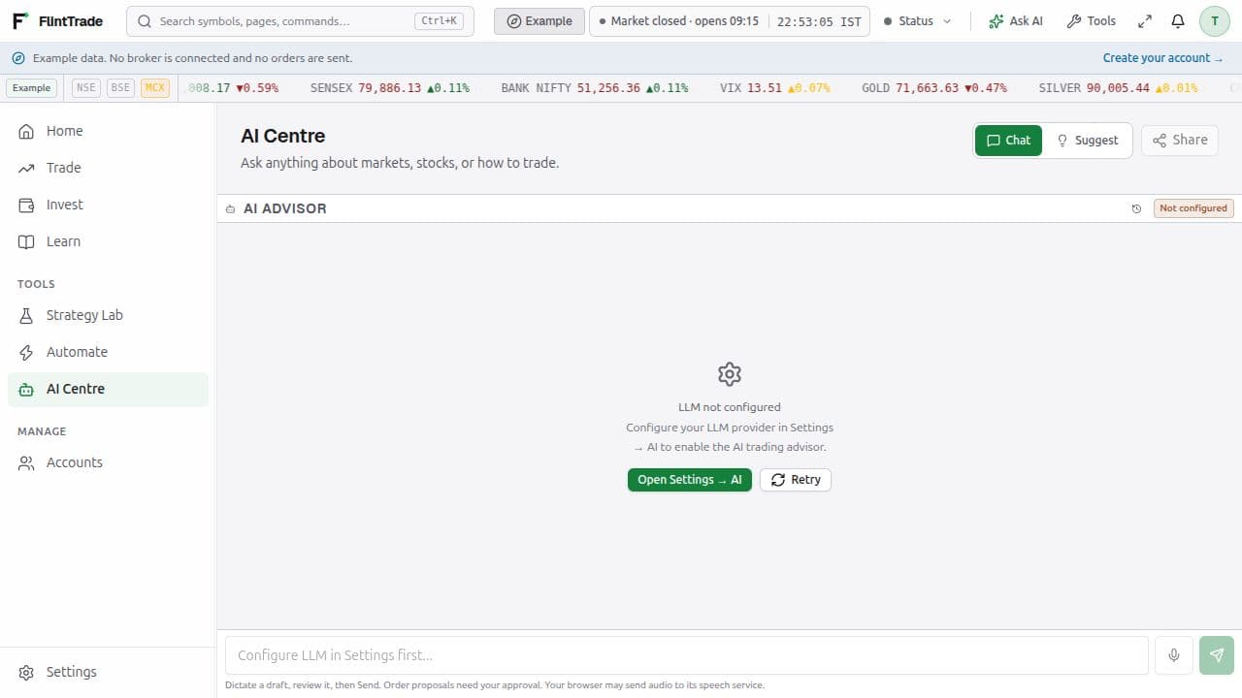This screenshot has height=698, width=1242.
Task: Follow the "Create your account" link
Action: (x=1162, y=58)
